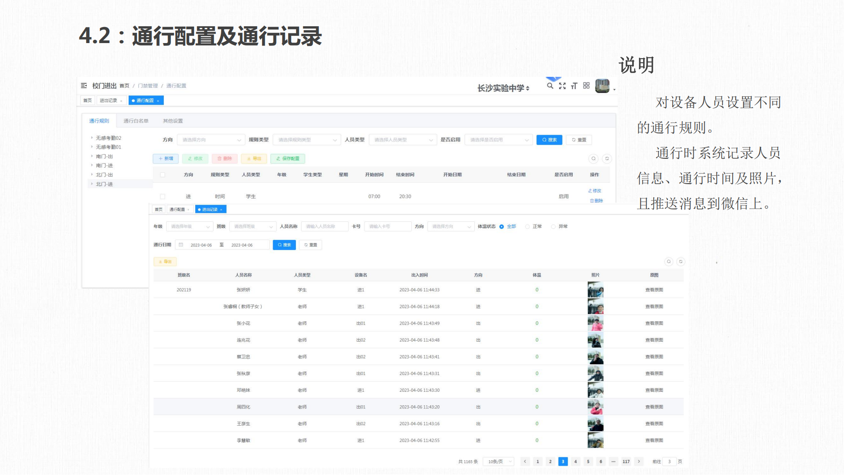Expand tree node 南门-出
844x475 pixels.
pos(92,156)
